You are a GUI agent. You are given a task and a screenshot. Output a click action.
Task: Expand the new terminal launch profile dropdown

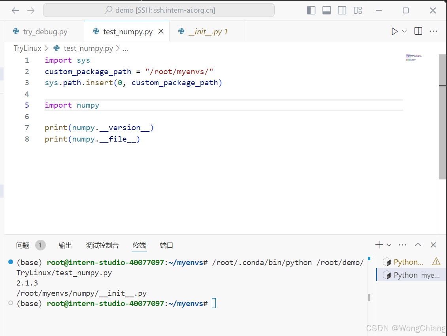point(389,245)
